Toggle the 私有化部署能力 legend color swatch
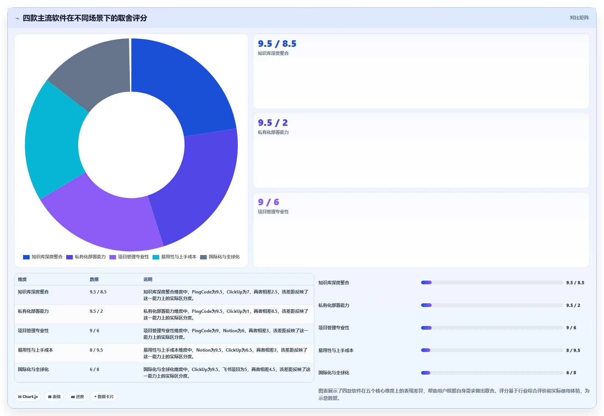Screen dimensions: 604x416 [70, 257]
